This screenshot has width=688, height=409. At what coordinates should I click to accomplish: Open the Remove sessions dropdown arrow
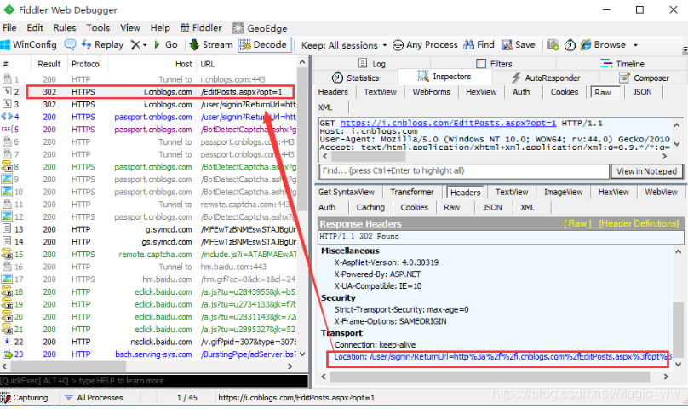tap(145, 45)
